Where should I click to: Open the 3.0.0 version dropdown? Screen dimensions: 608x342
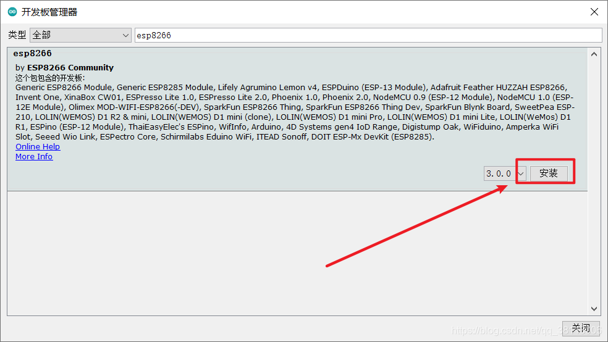pos(505,173)
